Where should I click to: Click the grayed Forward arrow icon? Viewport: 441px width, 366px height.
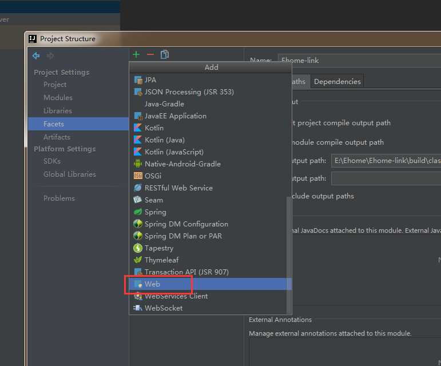[x=50, y=55]
